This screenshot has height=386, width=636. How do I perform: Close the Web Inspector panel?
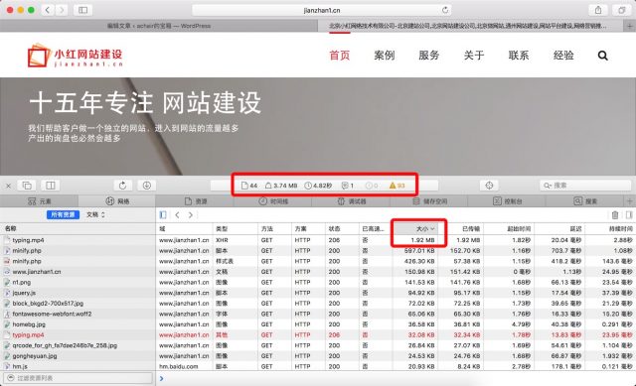point(8,186)
